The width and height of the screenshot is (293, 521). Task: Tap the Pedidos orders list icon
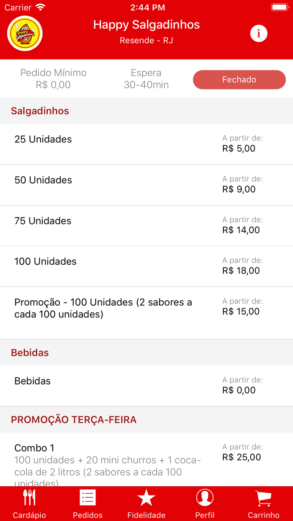pos(87,497)
